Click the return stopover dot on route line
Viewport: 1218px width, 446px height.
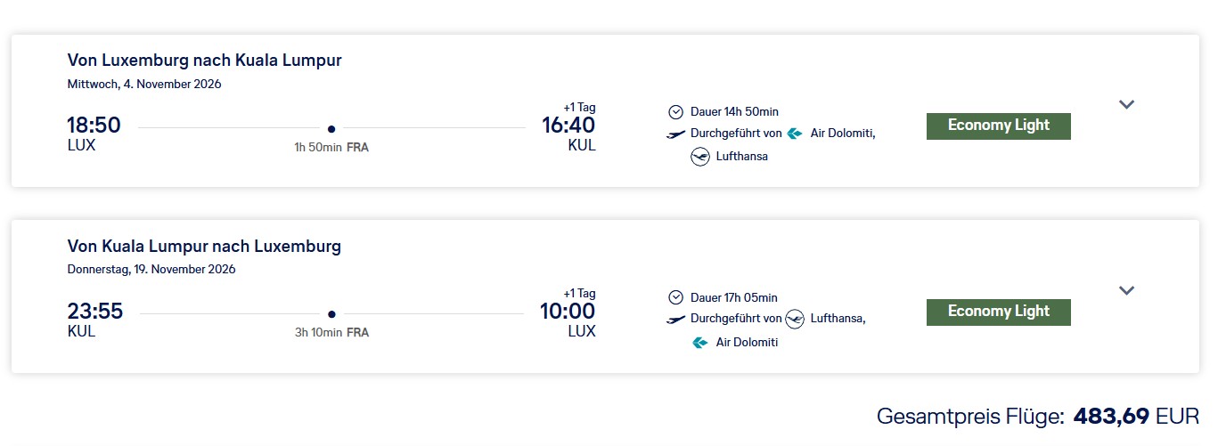point(331,313)
